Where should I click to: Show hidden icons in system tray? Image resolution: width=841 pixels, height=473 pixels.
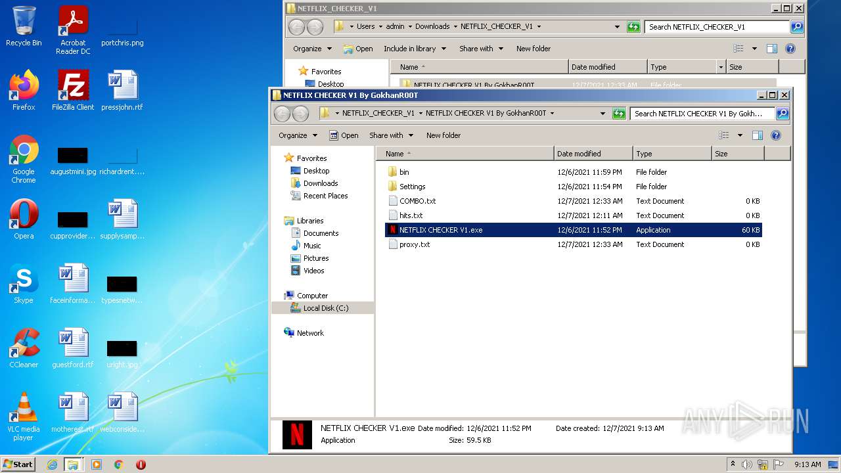pyautogui.click(x=733, y=464)
